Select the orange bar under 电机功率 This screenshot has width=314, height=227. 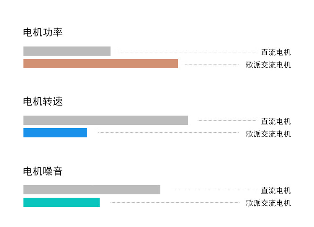pyautogui.click(x=100, y=64)
